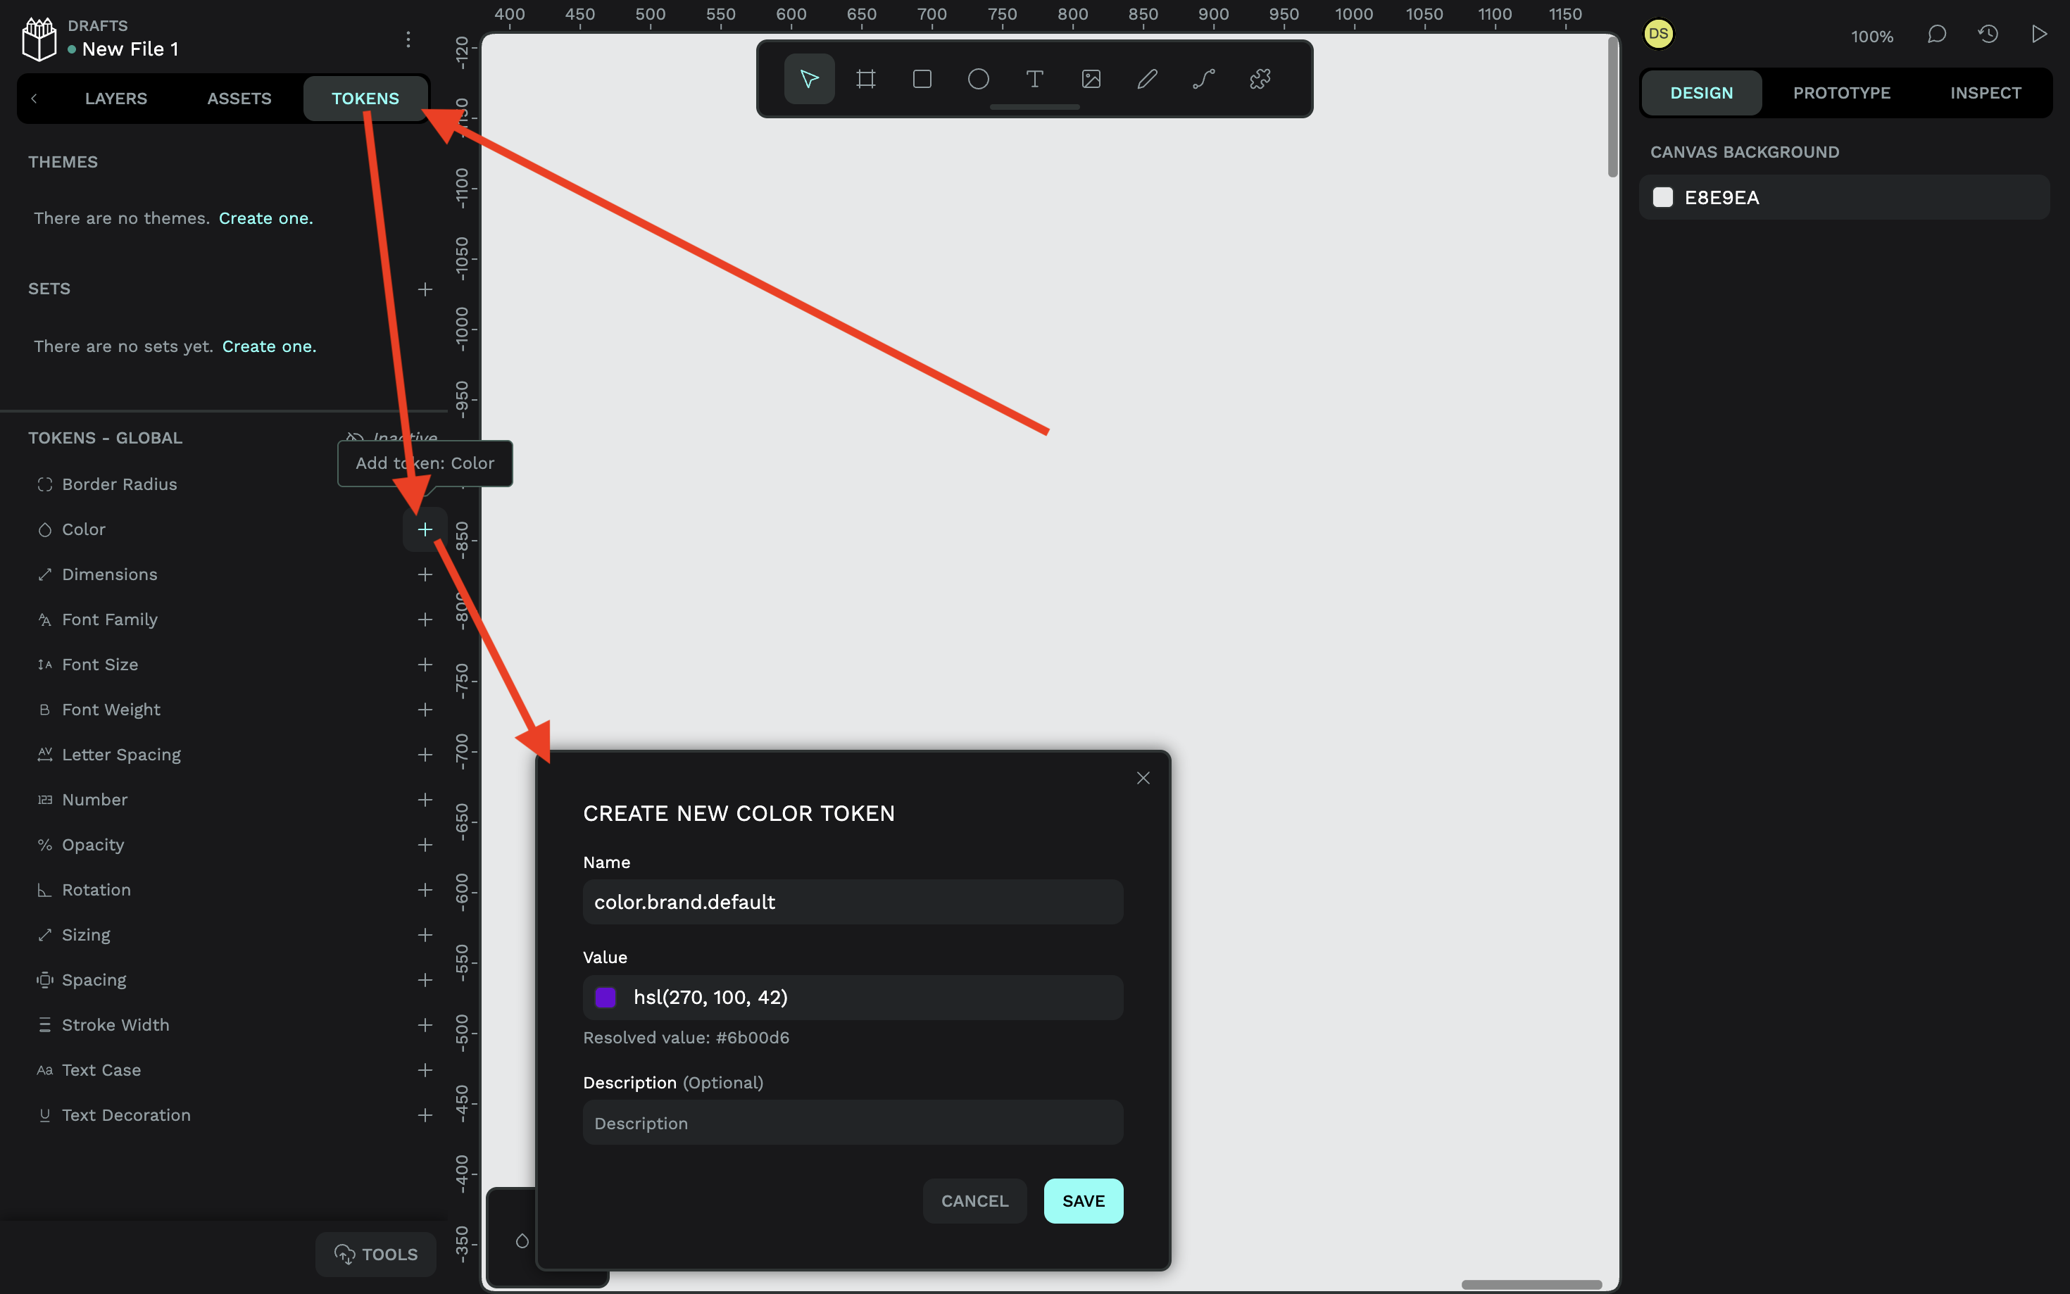
Task: Click the Description input field
Action: click(851, 1122)
